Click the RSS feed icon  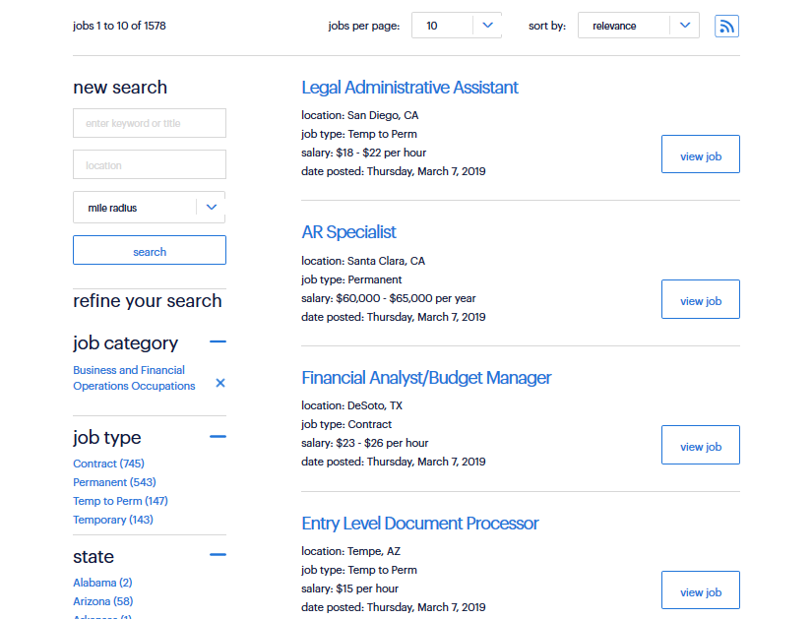coord(726,27)
